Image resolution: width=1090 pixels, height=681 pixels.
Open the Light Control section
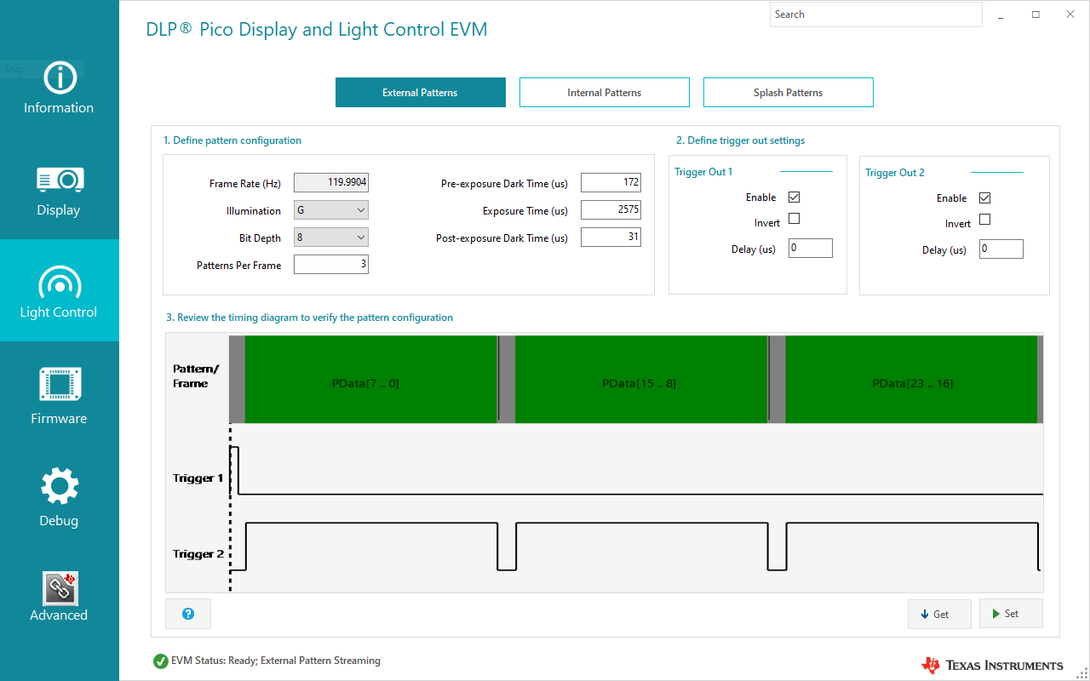pos(59,291)
